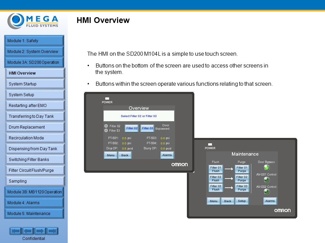325x243 pixels.
Task: Click the Mega Fluid Systems logo
Action: pyautogui.click(x=33, y=21)
